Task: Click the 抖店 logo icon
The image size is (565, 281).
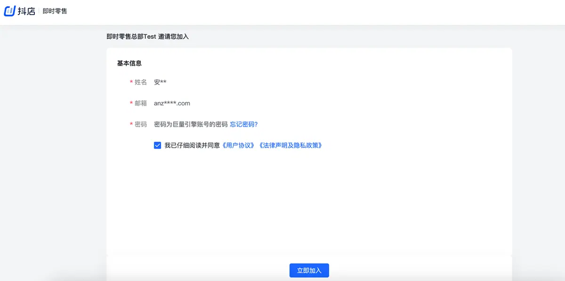Action: 10,11
